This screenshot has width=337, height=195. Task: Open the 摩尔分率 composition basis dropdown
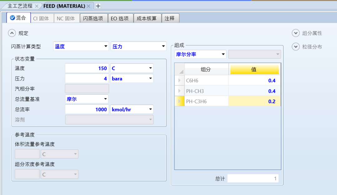click(200, 54)
